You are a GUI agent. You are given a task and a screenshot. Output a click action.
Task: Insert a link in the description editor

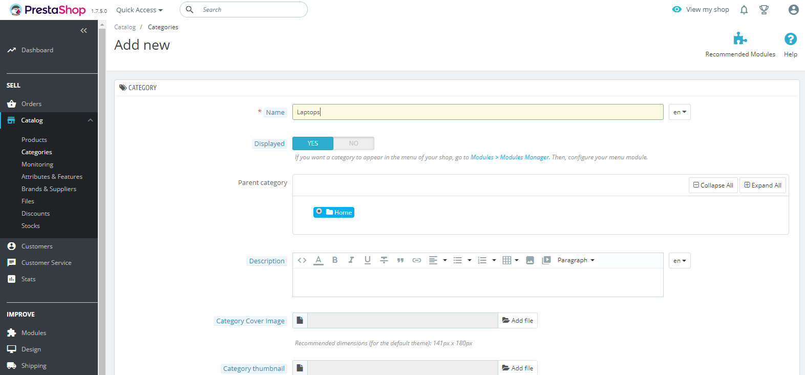click(x=417, y=260)
